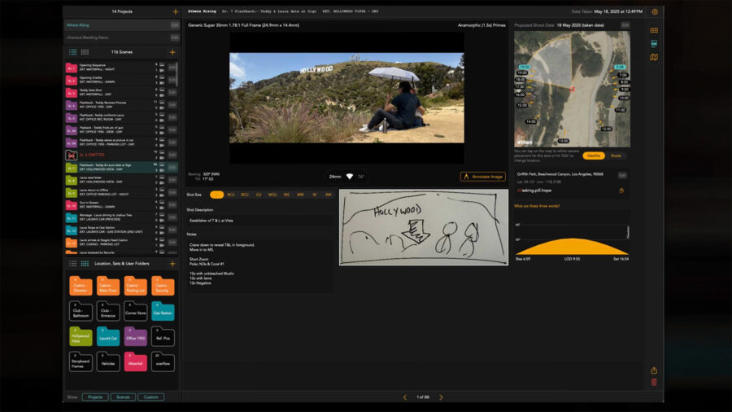
Task: Open the overflow folder
Action: pos(163,362)
